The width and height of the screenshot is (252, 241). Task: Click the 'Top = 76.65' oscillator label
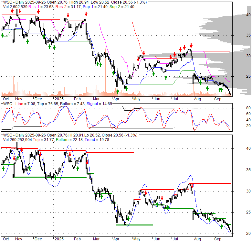pyautogui.click(x=47, y=104)
